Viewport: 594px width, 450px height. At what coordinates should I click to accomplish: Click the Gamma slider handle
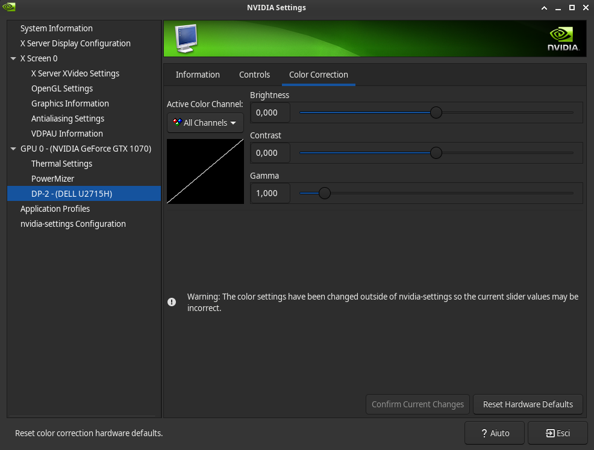coord(325,193)
